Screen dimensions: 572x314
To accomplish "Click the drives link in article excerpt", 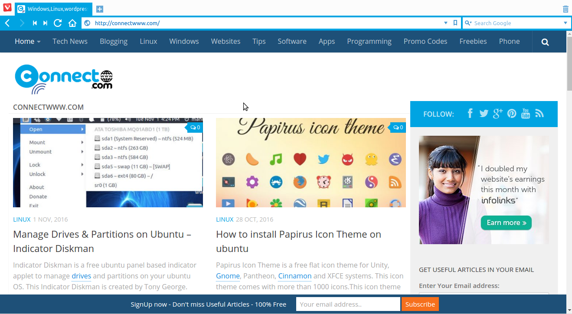I will tap(82, 276).
